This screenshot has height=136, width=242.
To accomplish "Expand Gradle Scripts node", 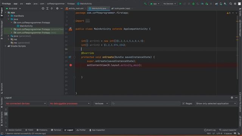I will point(5,46).
